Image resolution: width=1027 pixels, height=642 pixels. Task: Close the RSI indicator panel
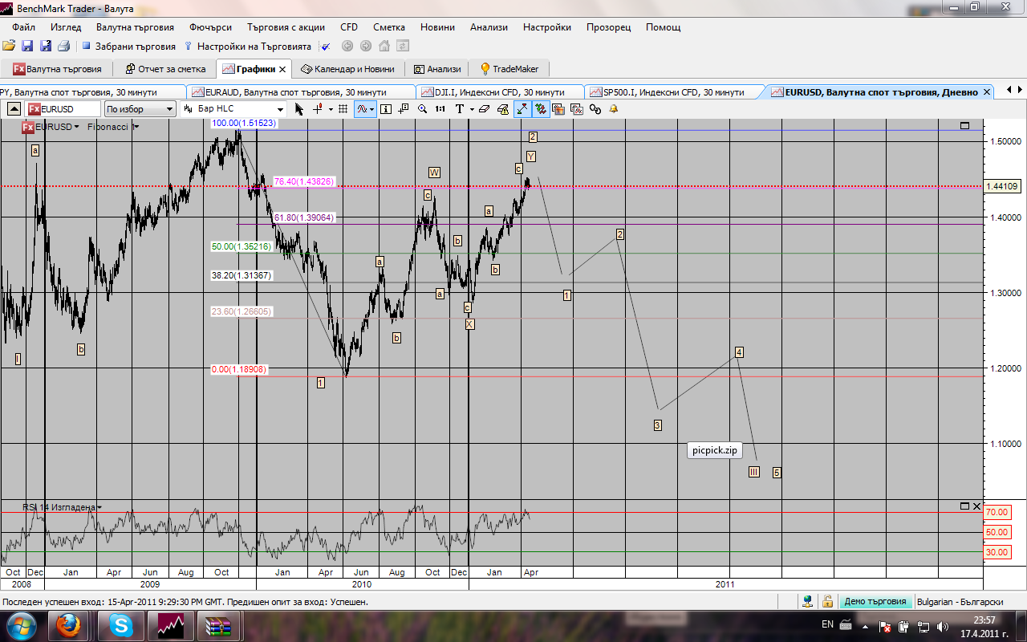tap(976, 506)
